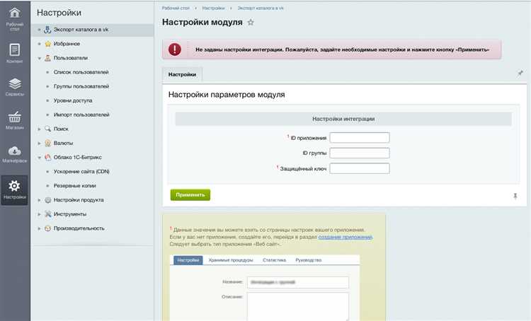Select the Статистика tab
This screenshot has width=531, height=321.
(274, 260)
